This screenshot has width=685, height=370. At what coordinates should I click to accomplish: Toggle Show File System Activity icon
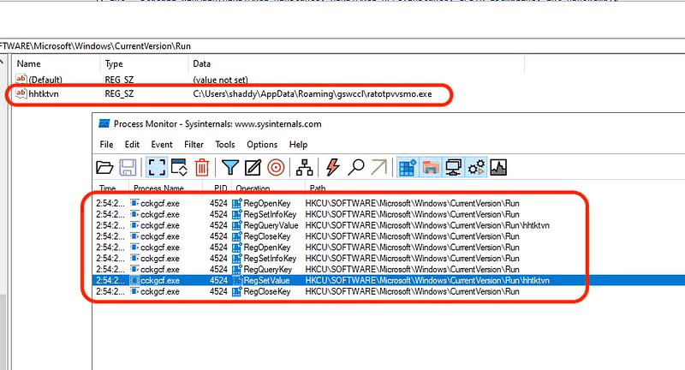[431, 167]
